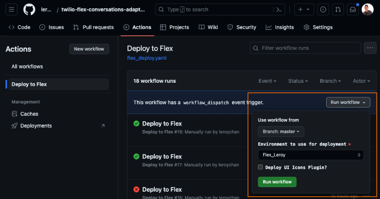The image size is (380, 199).
Task: Open the workflow options three-dots menu
Action: point(370,48)
